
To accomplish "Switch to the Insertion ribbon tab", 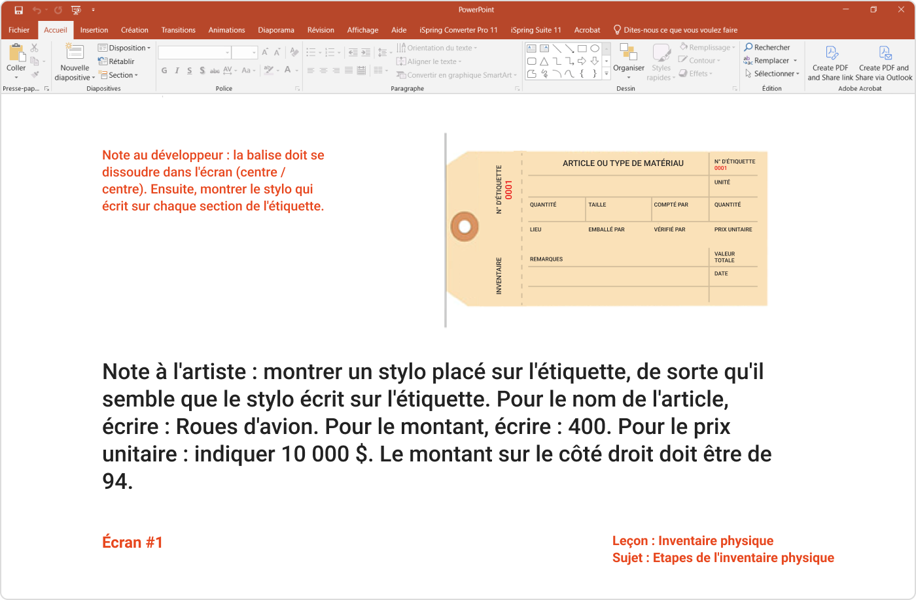I will [x=94, y=30].
